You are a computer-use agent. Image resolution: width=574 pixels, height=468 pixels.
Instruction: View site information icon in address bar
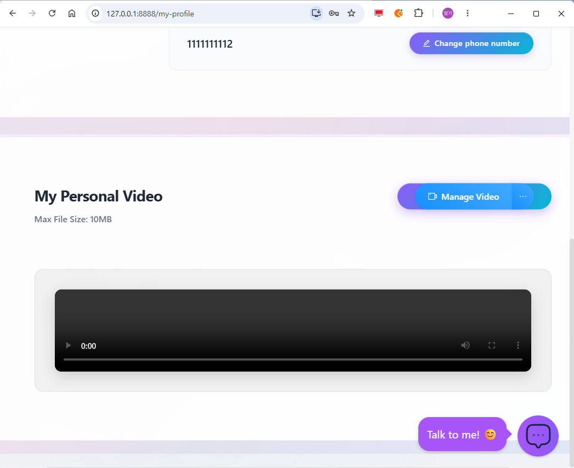click(x=95, y=14)
